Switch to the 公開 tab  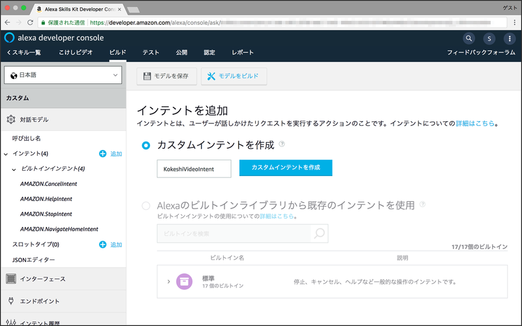(x=181, y=52)
